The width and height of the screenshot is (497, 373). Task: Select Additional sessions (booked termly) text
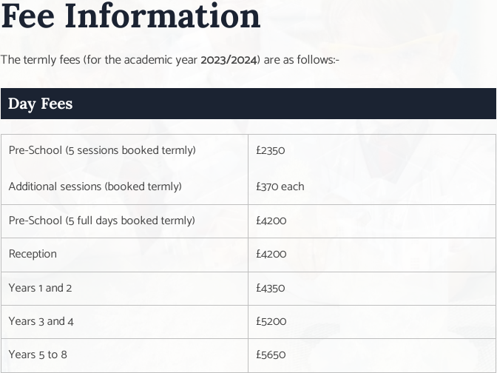pos(95,186)
